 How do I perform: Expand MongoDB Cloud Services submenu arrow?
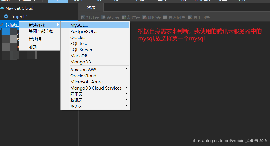(x=126, y=87)
